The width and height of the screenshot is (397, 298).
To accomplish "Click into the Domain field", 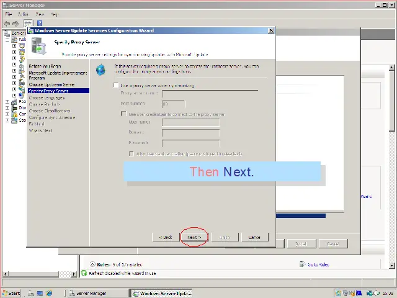I will [x=191, y=132].
